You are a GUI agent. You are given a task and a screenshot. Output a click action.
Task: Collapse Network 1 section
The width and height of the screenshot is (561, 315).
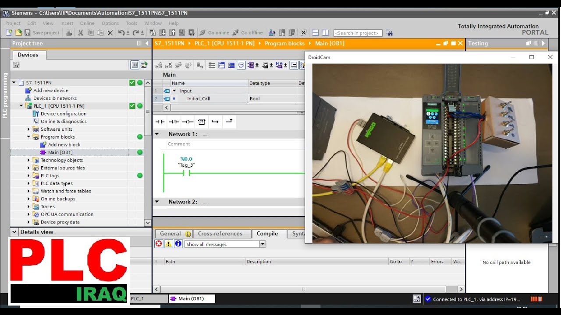pos(157,134)
